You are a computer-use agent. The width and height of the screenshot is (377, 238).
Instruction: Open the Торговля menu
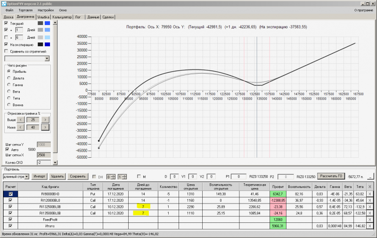coord(25,10)
